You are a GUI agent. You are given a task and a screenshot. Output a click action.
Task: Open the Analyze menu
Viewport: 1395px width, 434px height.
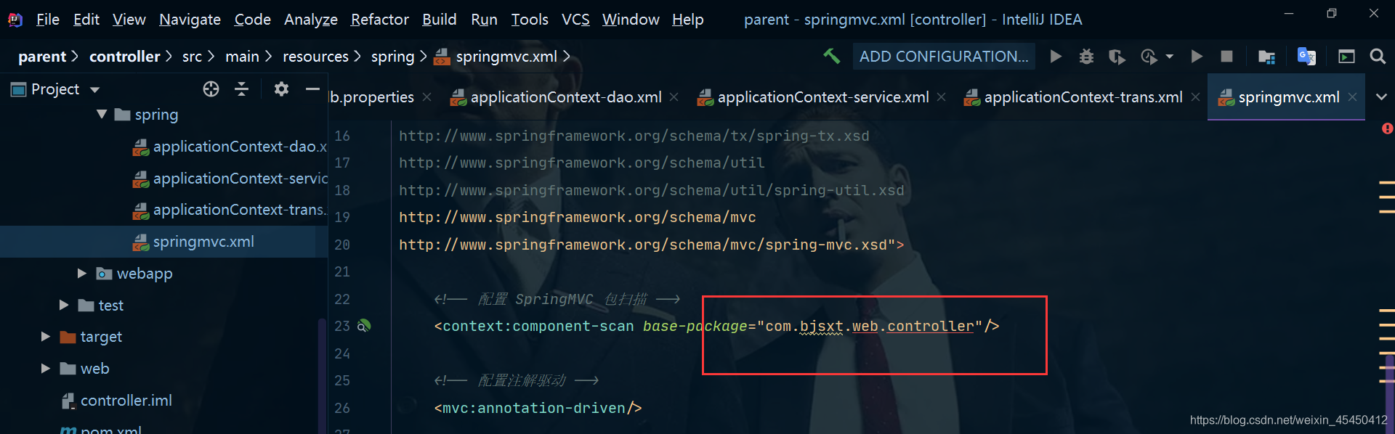coord(311,20)
